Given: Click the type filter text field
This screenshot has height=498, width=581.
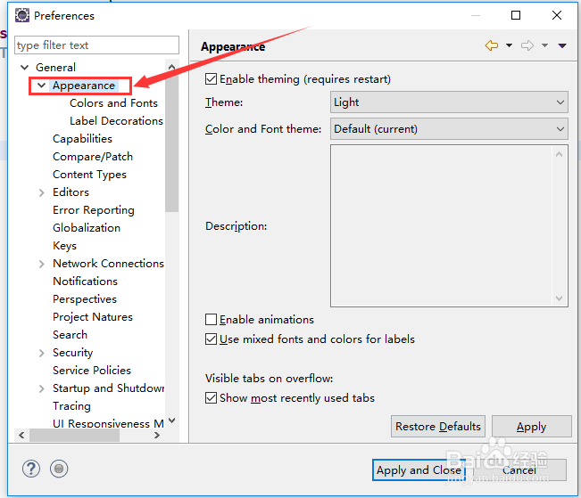Looking at the screenshot, I should 96,45.
